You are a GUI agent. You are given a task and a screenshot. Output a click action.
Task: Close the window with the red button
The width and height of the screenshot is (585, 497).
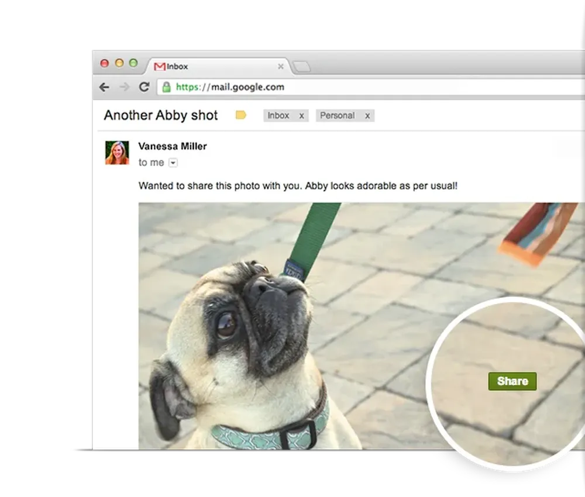105,63
